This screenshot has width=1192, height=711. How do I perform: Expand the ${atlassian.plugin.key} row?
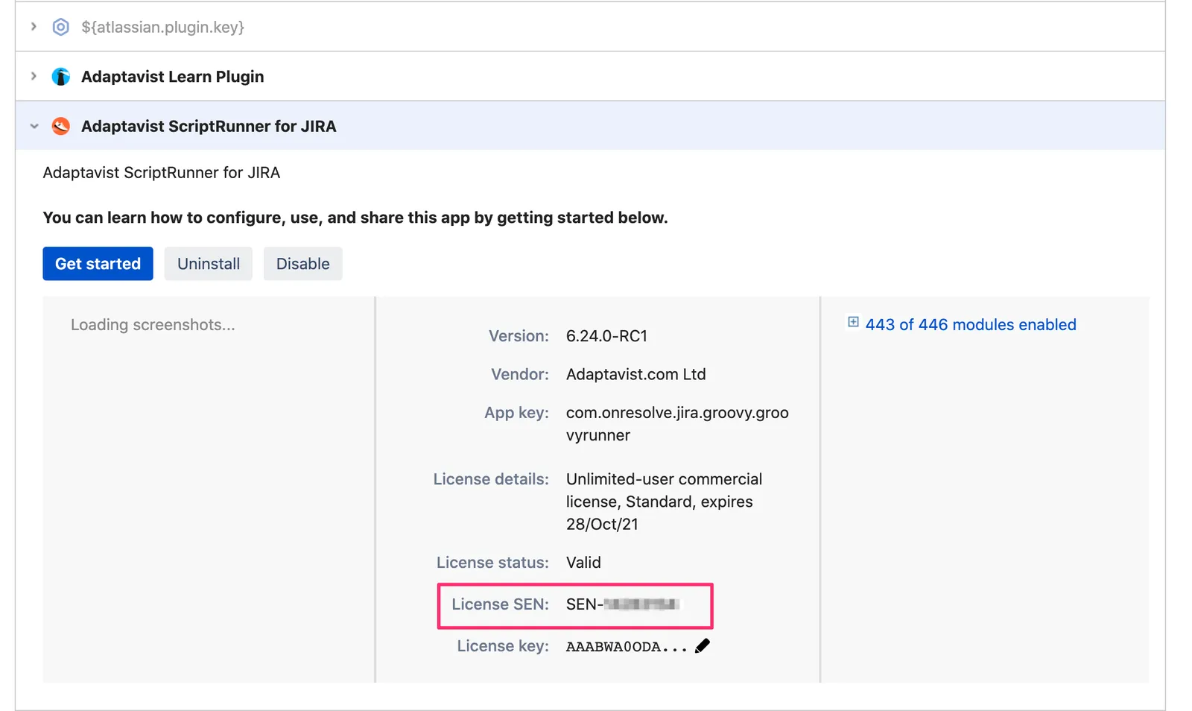click(x=34, y=27)
